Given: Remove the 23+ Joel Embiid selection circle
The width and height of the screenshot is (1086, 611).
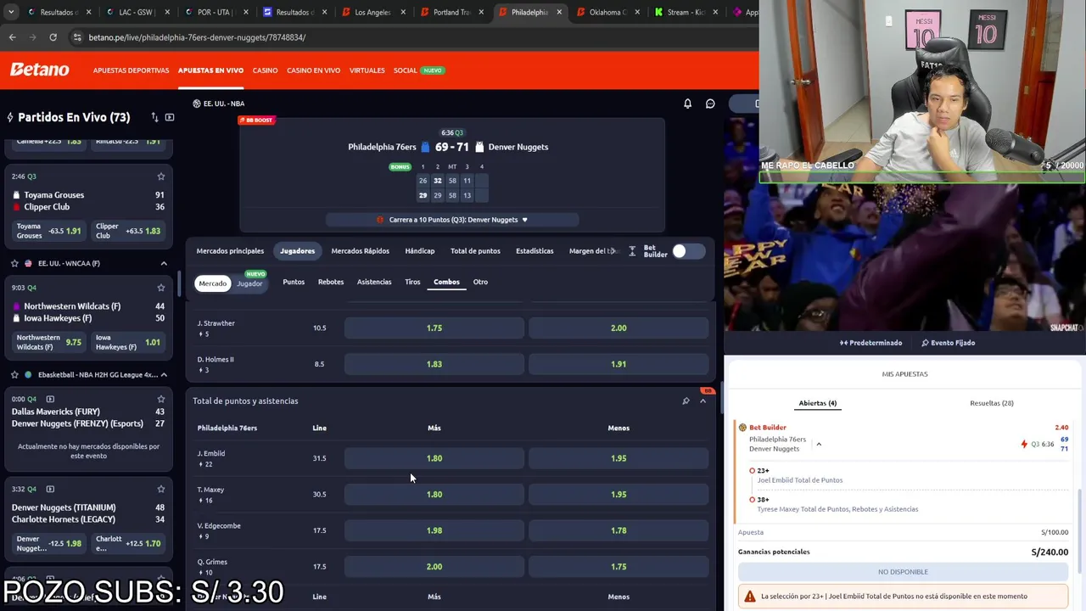Looking at the screenshot, I should (x=752, y=470).
